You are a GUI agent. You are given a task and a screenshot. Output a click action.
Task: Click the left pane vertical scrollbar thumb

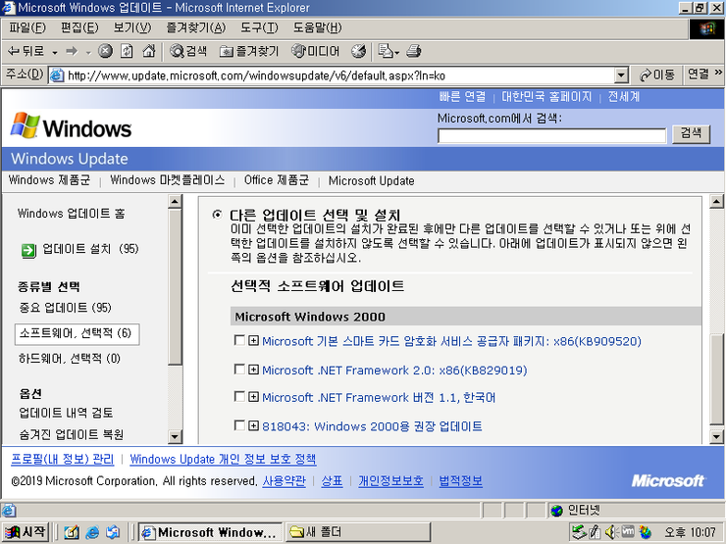point(175,286)
